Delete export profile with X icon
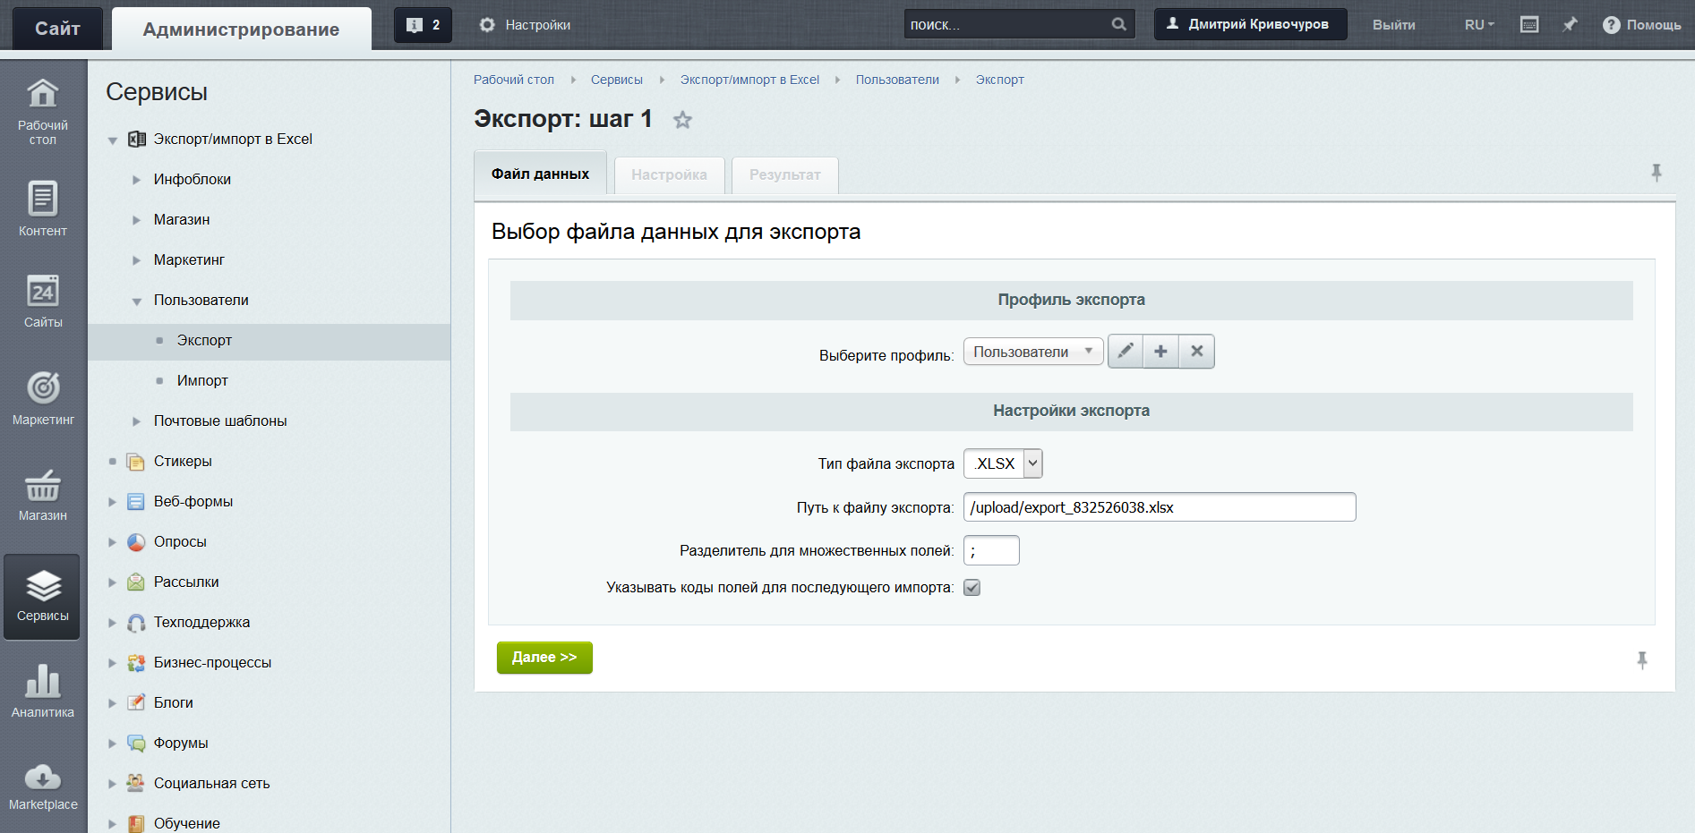Image resolution: width=1695 pixels, height=833 pixels. (x=1196, y=352)
